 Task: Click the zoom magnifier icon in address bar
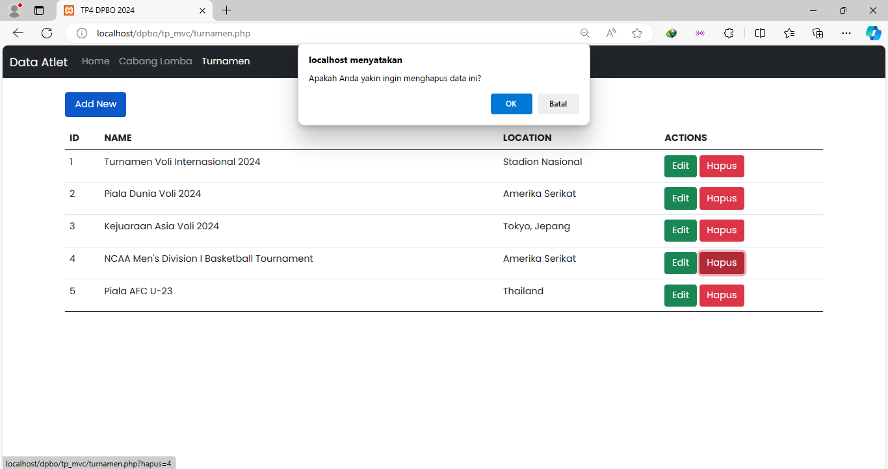point(584,33)
